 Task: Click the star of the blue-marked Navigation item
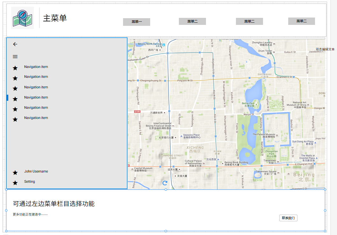(15, 99)
